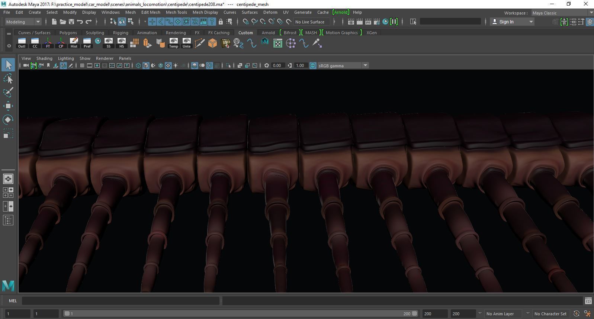Open the No Character Set dropdown
The width and height of the screenshot is (594, 319).
coord(551,313)
